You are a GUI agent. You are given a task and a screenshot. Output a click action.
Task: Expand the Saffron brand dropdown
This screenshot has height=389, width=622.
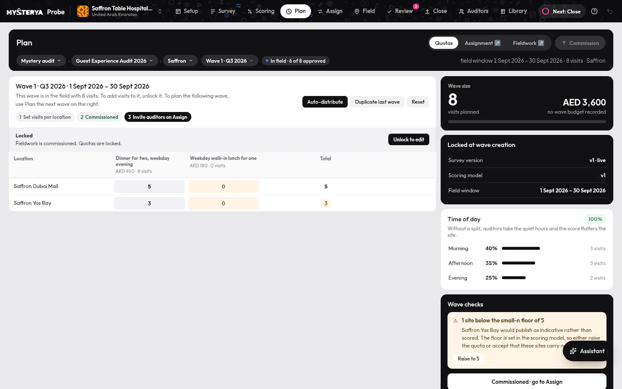coord(180,61)
